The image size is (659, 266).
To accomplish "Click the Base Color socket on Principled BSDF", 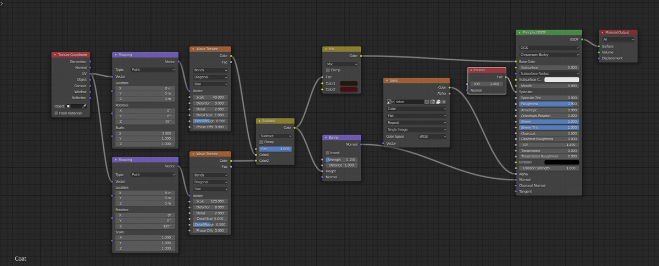I will [x=516, y=61].
